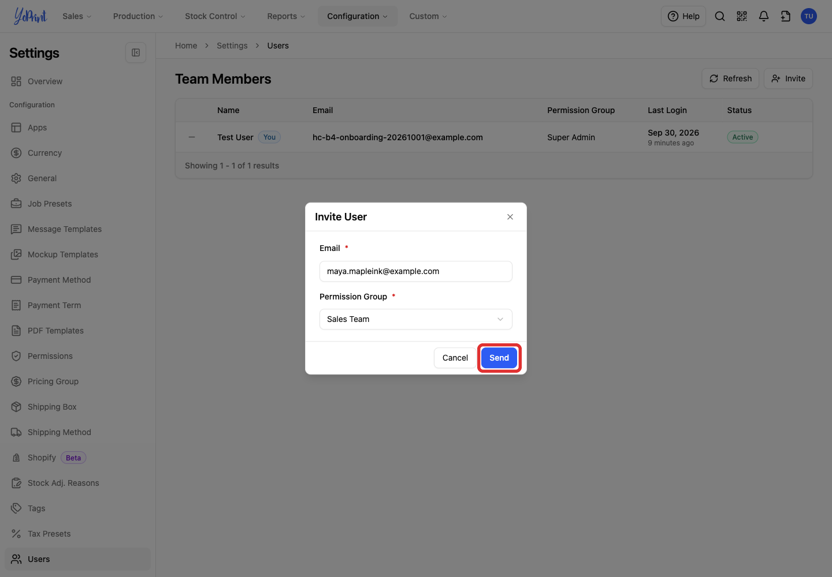Open Permissions in sidebar
The height and width of the screenshot is (577, 832).
pyautogui.click(x=77, y=356)
